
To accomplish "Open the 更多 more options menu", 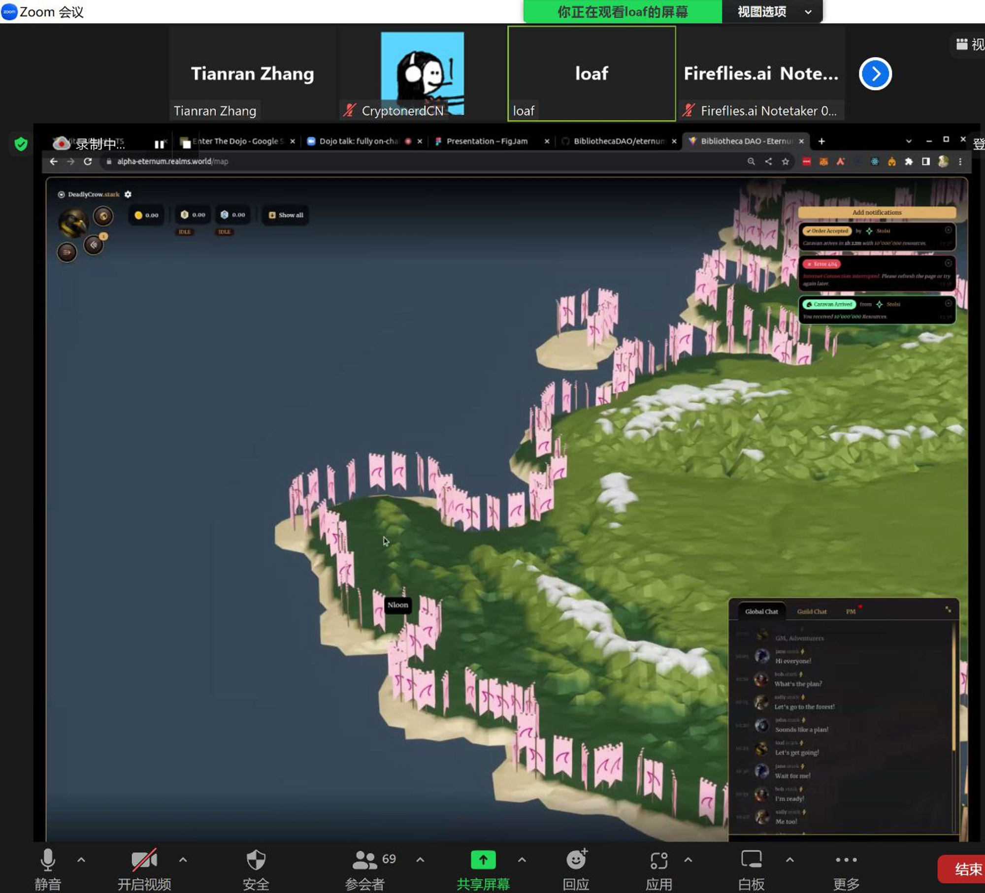I will pyautogui.click(x=846, y=869).
